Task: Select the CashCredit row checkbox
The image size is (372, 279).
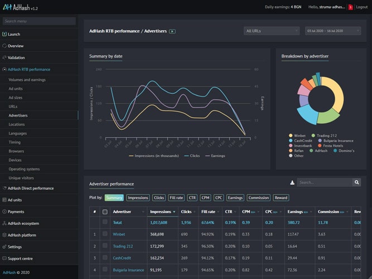Action: 105,258
